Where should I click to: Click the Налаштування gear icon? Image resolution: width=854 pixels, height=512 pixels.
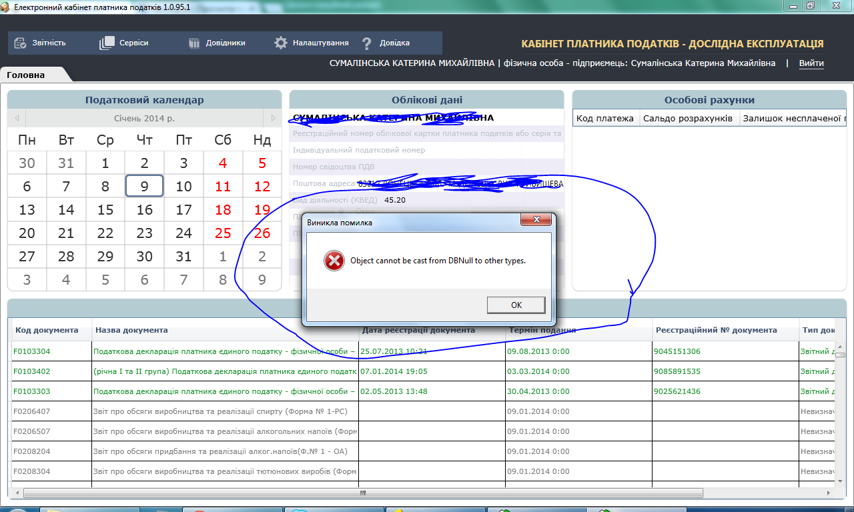(x=281, y=43)
